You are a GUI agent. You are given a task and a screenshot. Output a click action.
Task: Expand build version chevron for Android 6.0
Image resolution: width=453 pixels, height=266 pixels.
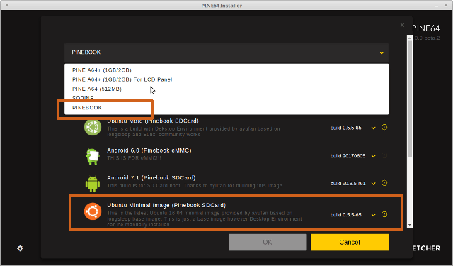pos(373,156)
